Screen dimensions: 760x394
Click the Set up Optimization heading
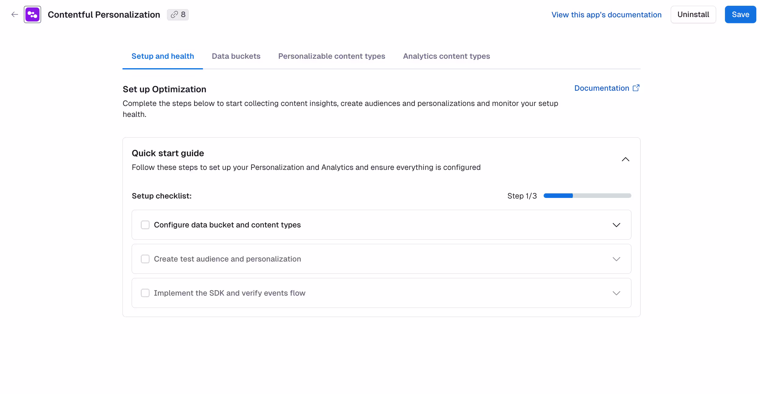tap(165, 89)
